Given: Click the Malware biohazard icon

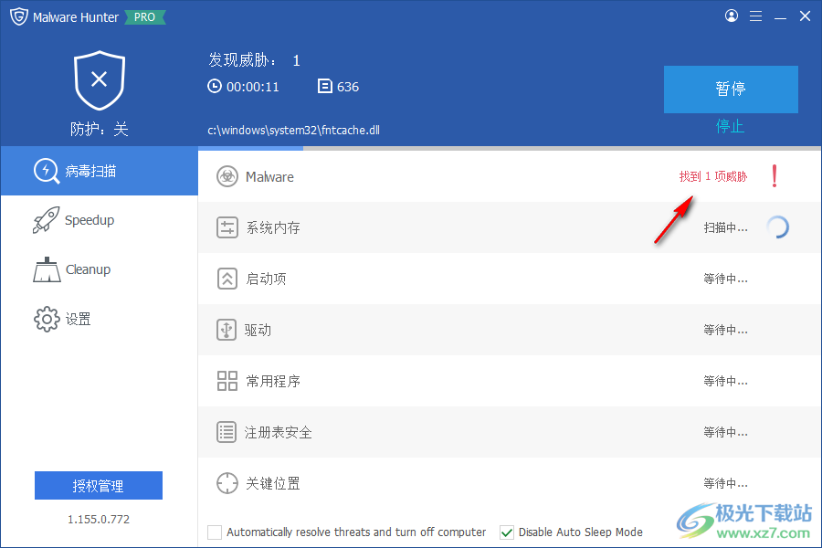Looking at the screenshot, I should [x=227, y=176].
